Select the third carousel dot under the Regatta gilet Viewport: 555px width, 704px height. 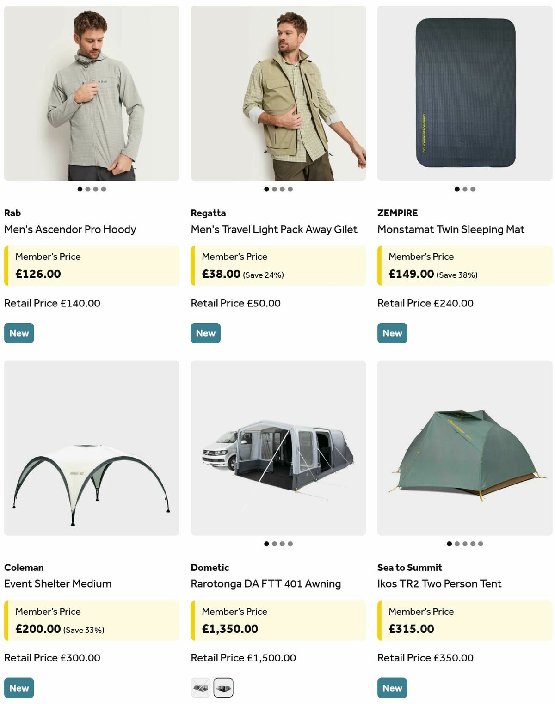[x=283, y=189]
